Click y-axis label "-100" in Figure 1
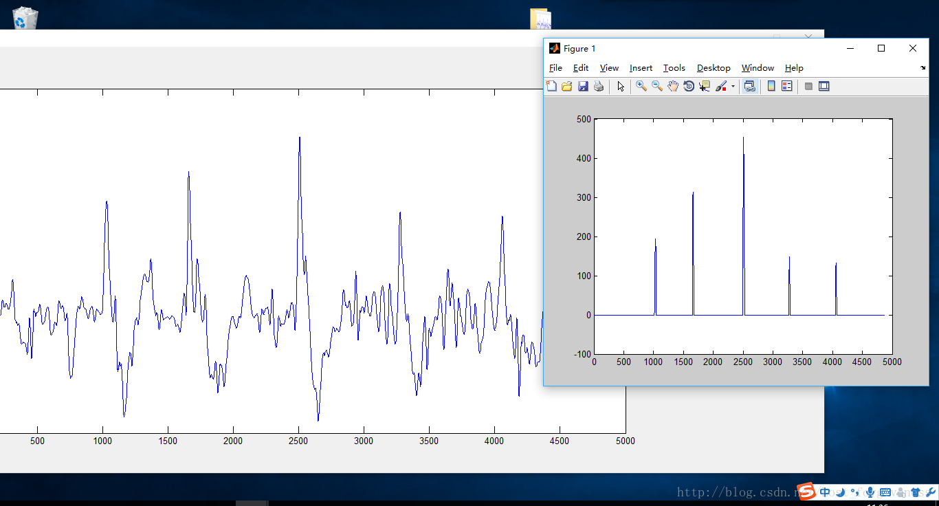This screenshot has width=939, height=506. point(582,354)
